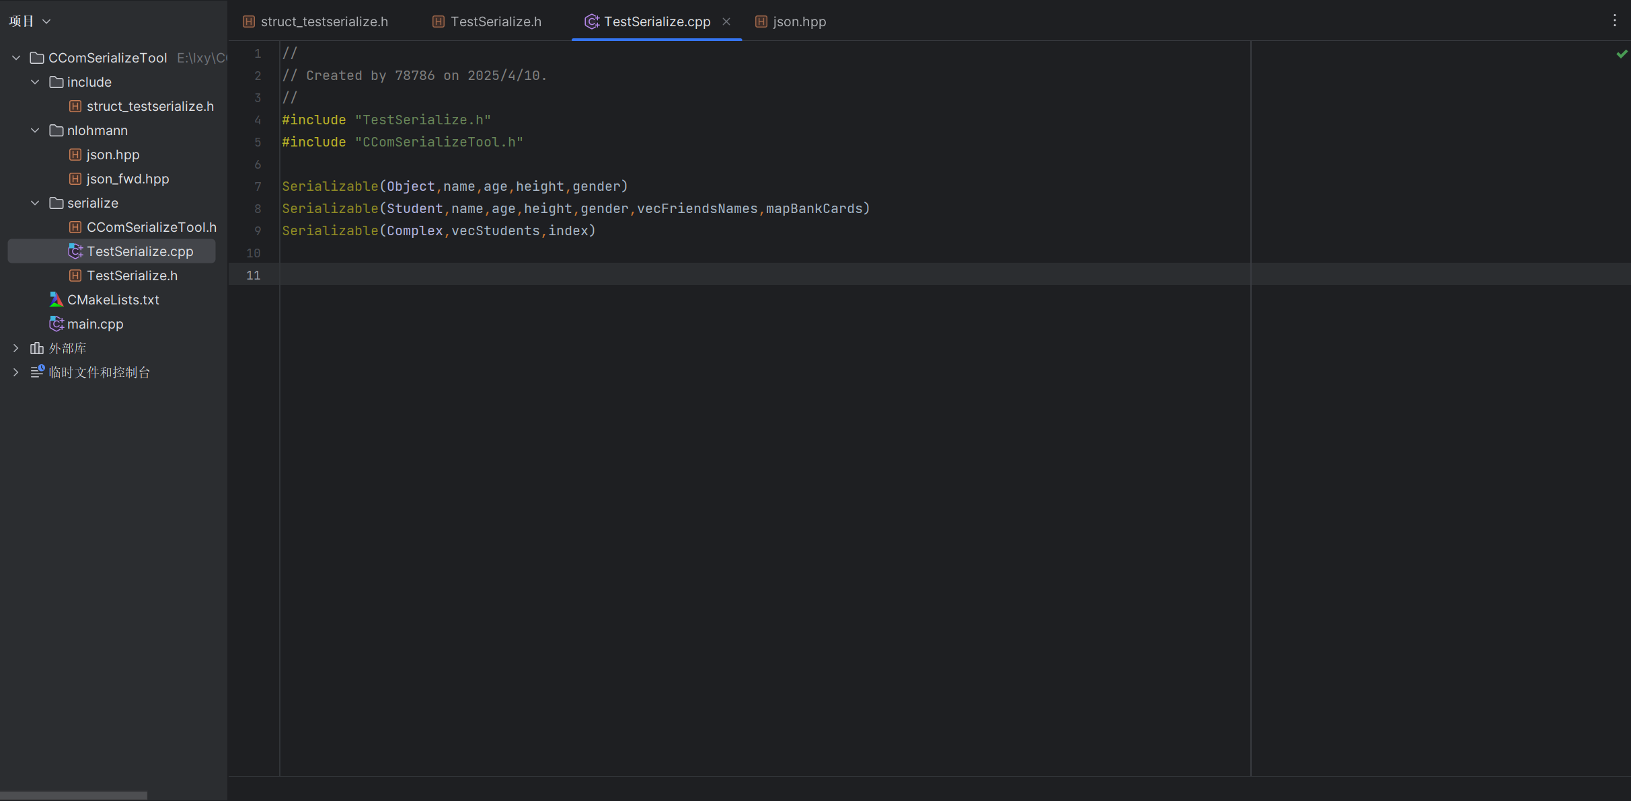1631x801 pixels.
Task: Open CComSerializeTool.h in the tree
Action: [151, 227]
